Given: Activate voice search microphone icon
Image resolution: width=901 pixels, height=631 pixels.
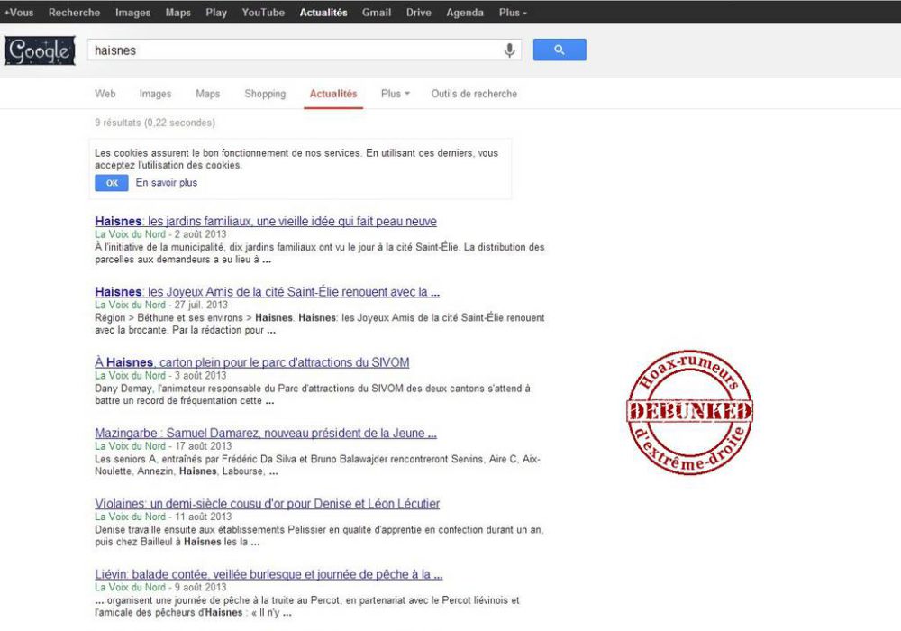Looking at the screenshot, I should [509, 50].
